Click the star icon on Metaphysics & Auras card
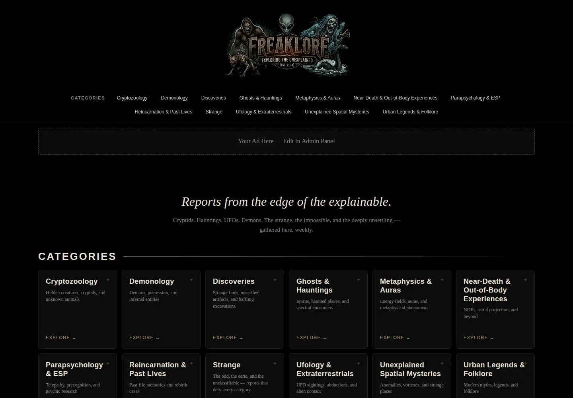Screen dimensions: 573x398 coord(442,280)
